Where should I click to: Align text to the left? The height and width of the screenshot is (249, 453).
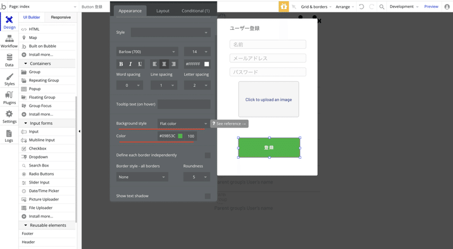click(155, 64)
